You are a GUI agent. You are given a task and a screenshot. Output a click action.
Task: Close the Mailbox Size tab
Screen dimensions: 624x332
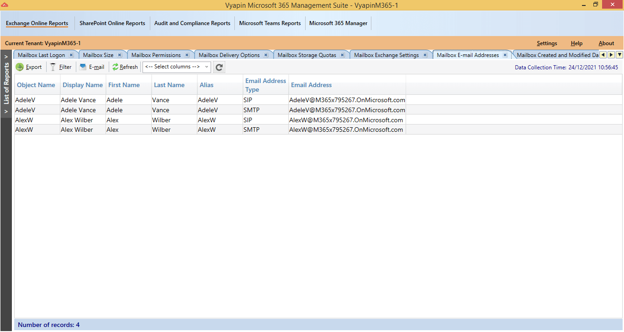click(120, 55)
